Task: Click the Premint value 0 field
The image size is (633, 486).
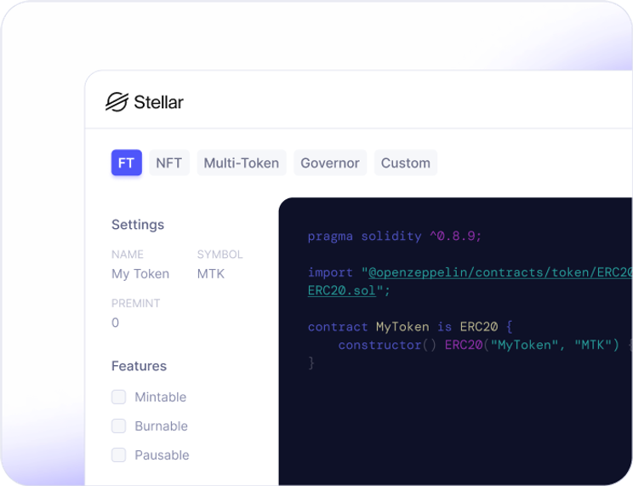Action: coord(115,323)
